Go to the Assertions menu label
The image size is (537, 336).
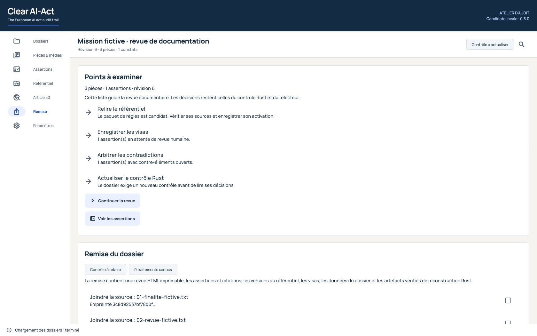coord(43,69)
